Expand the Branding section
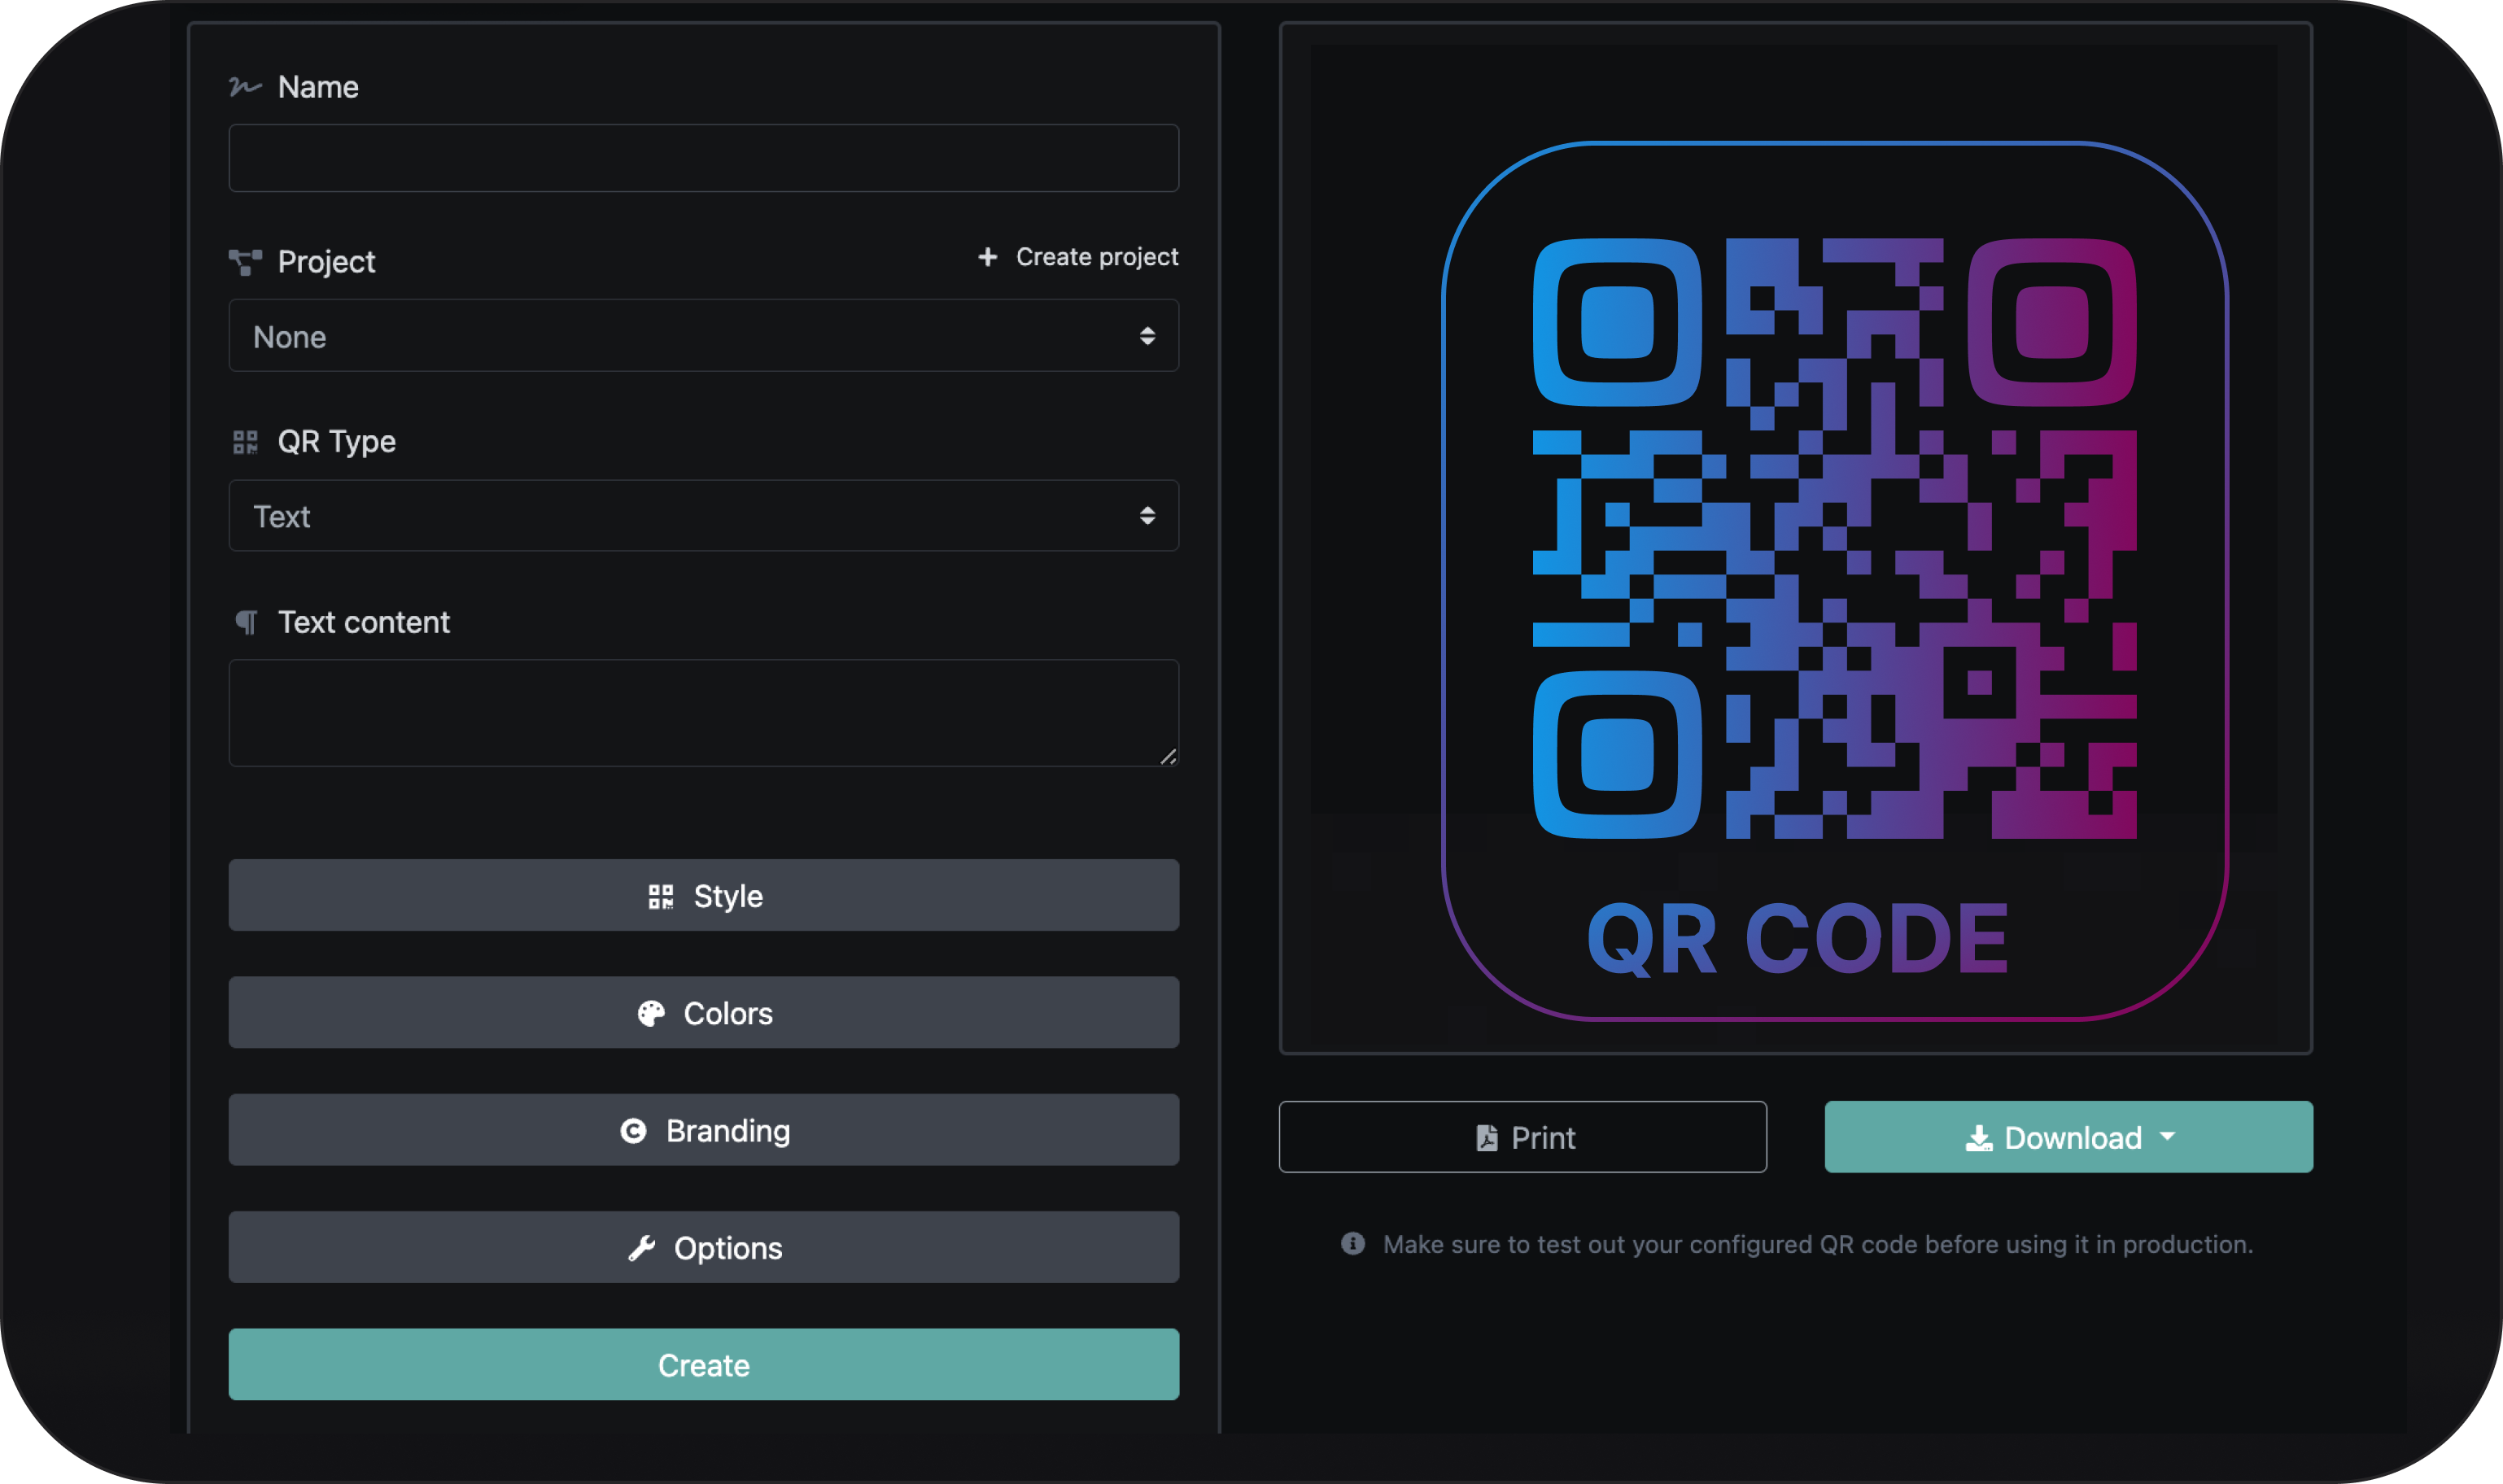Screen dimensions: 2503x1484 coord(703,1130)
